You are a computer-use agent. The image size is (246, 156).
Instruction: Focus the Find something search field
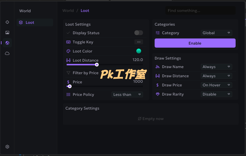coord(200,10)
